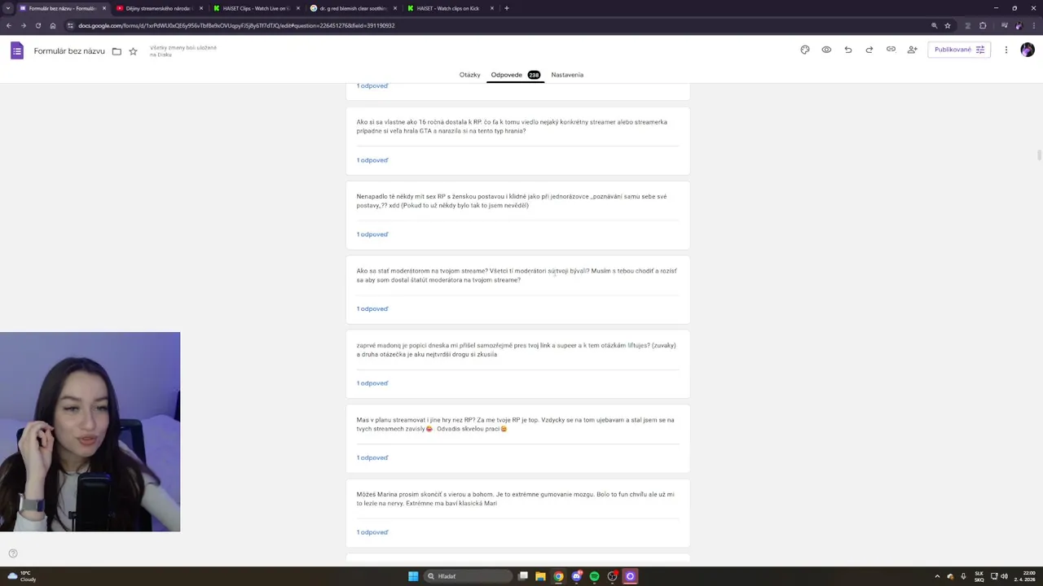
Task: Open Task View from the taskbar
Action: 523,576
